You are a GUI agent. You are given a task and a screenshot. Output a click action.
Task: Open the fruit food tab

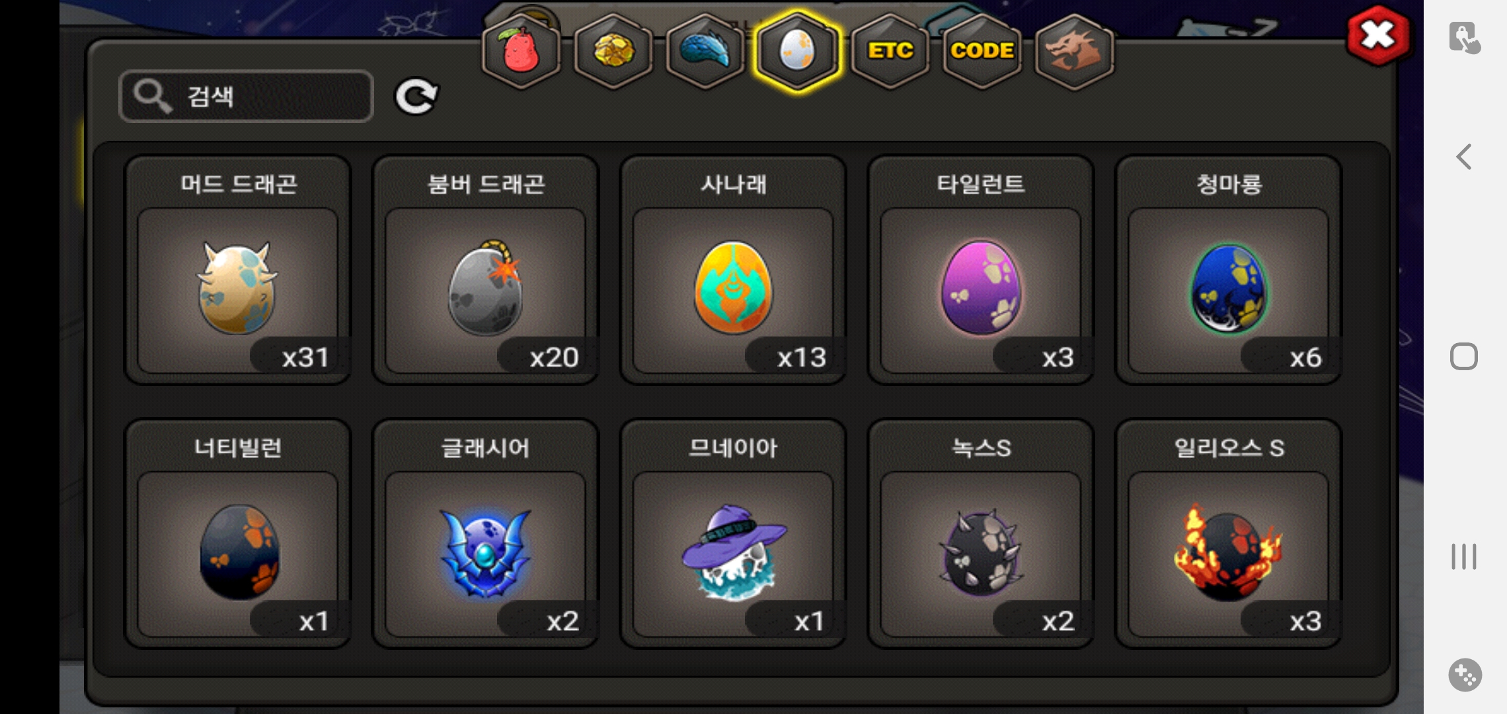522,51
